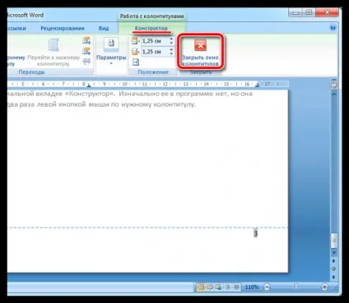Click Перейти к нижнему колонтитулу button
Viewport: 349px width, 303px height.
coord(54,52)
